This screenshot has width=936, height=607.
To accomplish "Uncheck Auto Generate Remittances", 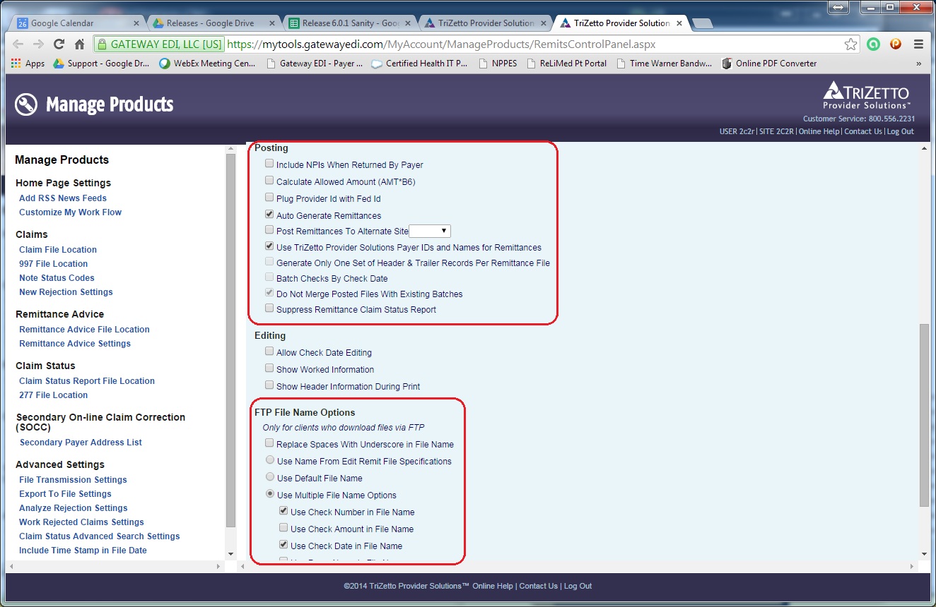I will pyautogui.click(x=269, y=215).
